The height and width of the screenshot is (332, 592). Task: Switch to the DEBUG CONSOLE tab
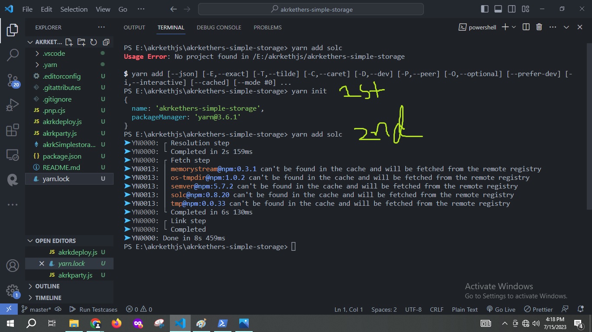click(219, 27)
